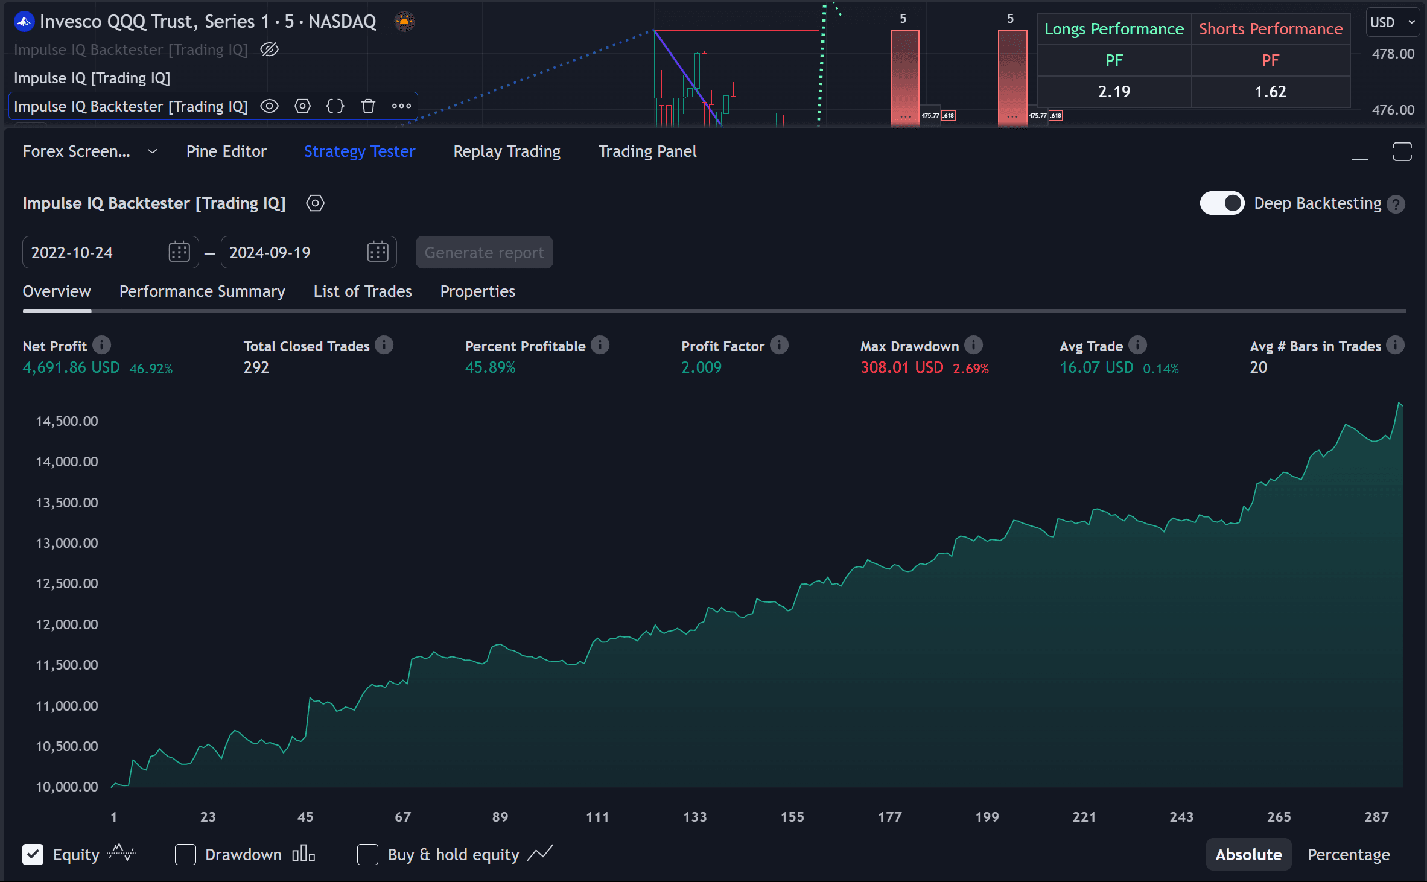1427x882 pixels.
Task: Select Absolute display mode
Action: point(1248,854)
